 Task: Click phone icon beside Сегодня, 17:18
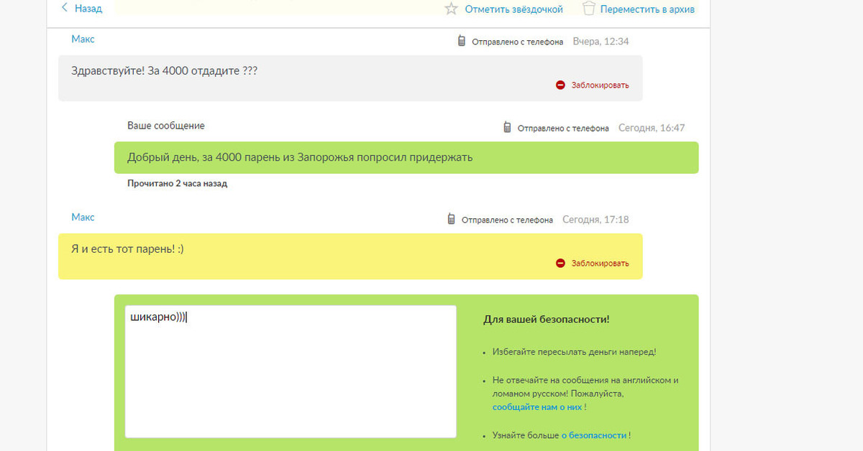coord(451,219)
